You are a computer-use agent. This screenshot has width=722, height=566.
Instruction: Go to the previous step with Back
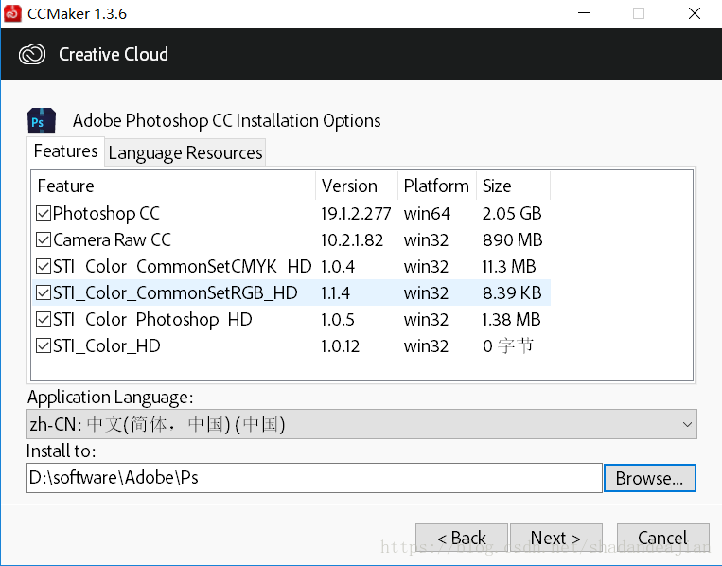pos(462,538)
